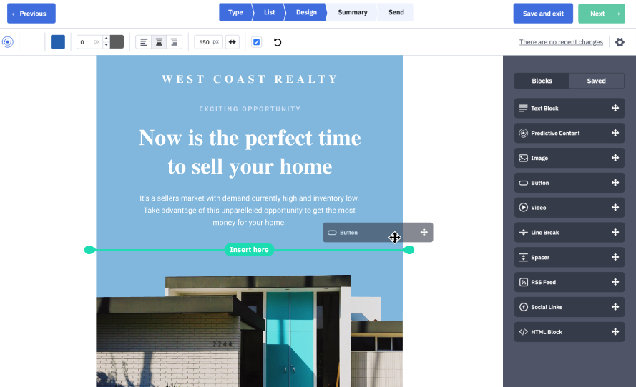Click move handle on Video block

615,208
